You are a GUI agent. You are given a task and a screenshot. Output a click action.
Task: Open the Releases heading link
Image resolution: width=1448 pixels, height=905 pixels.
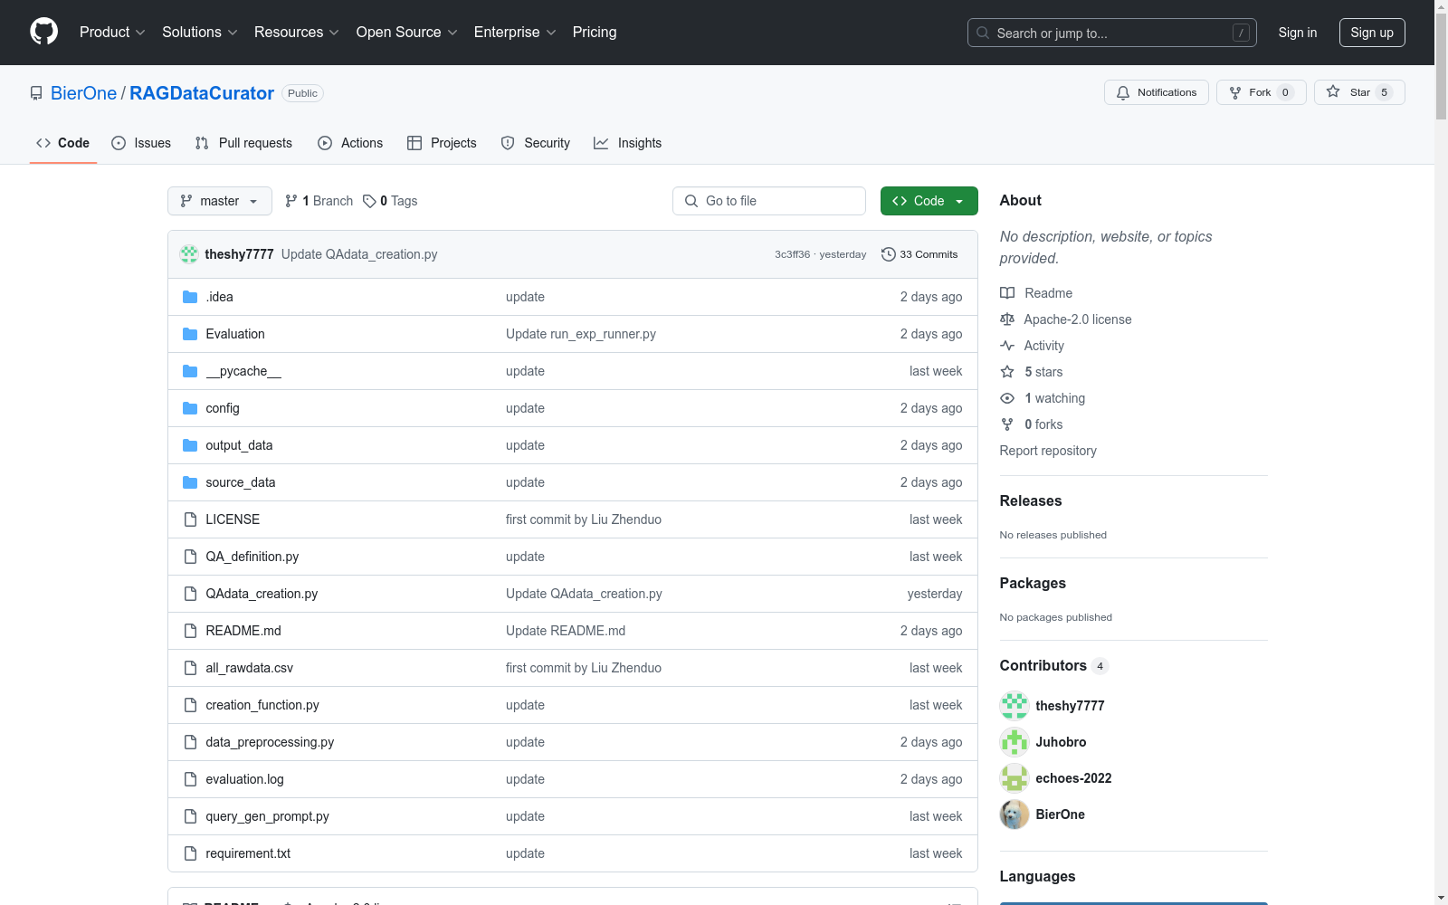(1031, 500)
